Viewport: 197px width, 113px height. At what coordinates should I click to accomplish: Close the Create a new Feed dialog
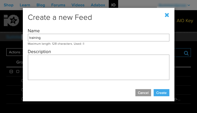pos(167,15)
